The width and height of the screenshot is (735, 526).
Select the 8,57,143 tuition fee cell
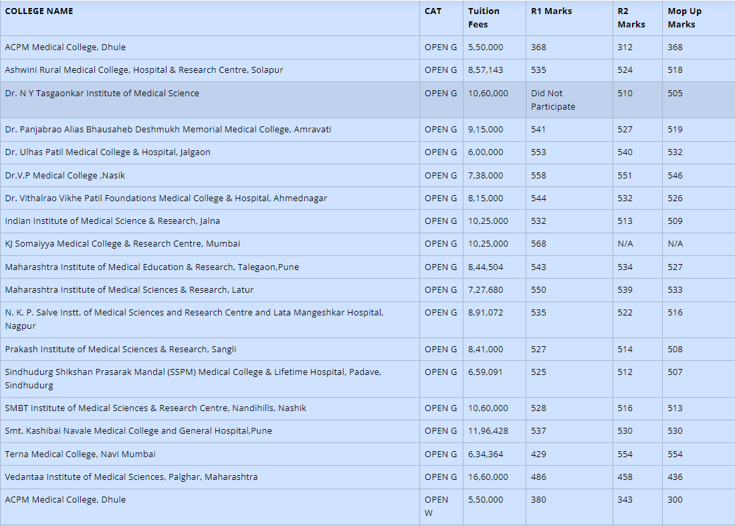486,70
